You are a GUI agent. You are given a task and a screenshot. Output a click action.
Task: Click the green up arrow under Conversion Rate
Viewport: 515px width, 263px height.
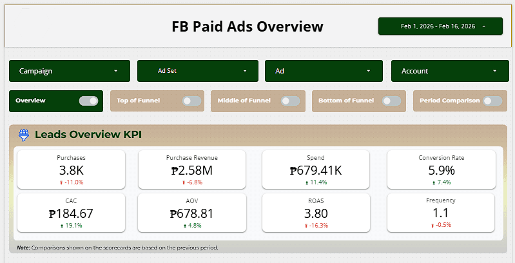point(434,182)
